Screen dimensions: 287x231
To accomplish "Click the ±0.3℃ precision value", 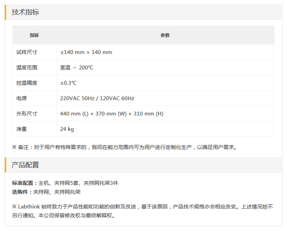I will pyautogui.click(x=68, y=83).
